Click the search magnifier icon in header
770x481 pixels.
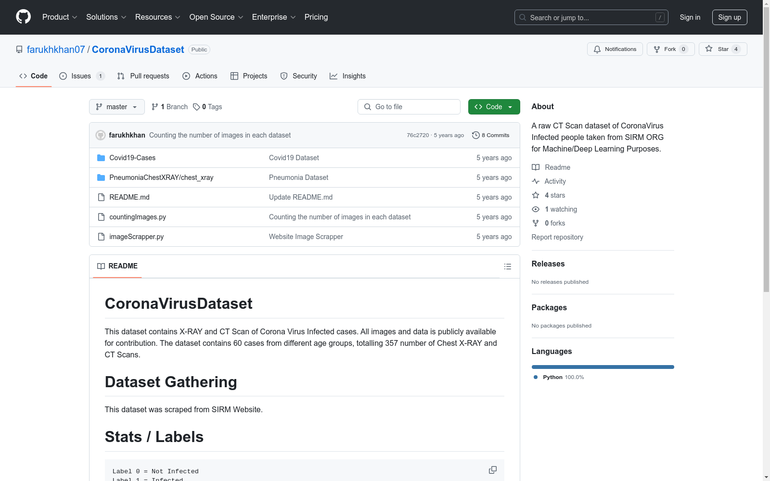click(523, 17)
